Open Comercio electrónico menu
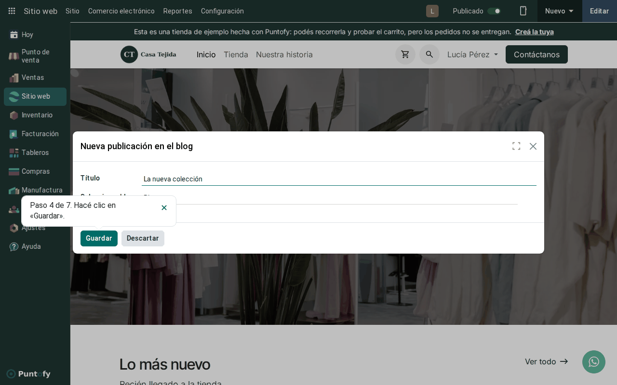Viewport: 617px width, 385px height. [x=121, y=11]
